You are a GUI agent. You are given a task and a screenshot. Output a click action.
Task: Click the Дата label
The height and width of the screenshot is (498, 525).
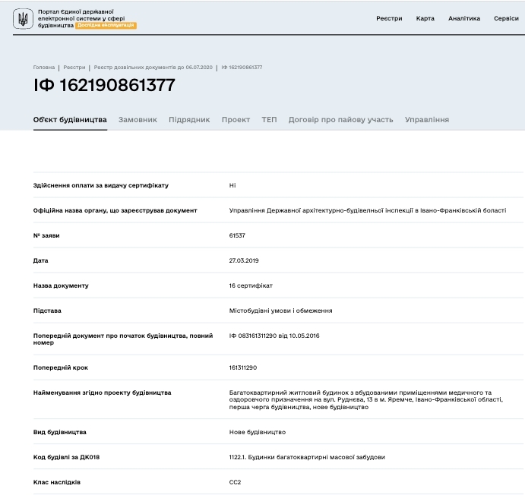pos(40,260)
